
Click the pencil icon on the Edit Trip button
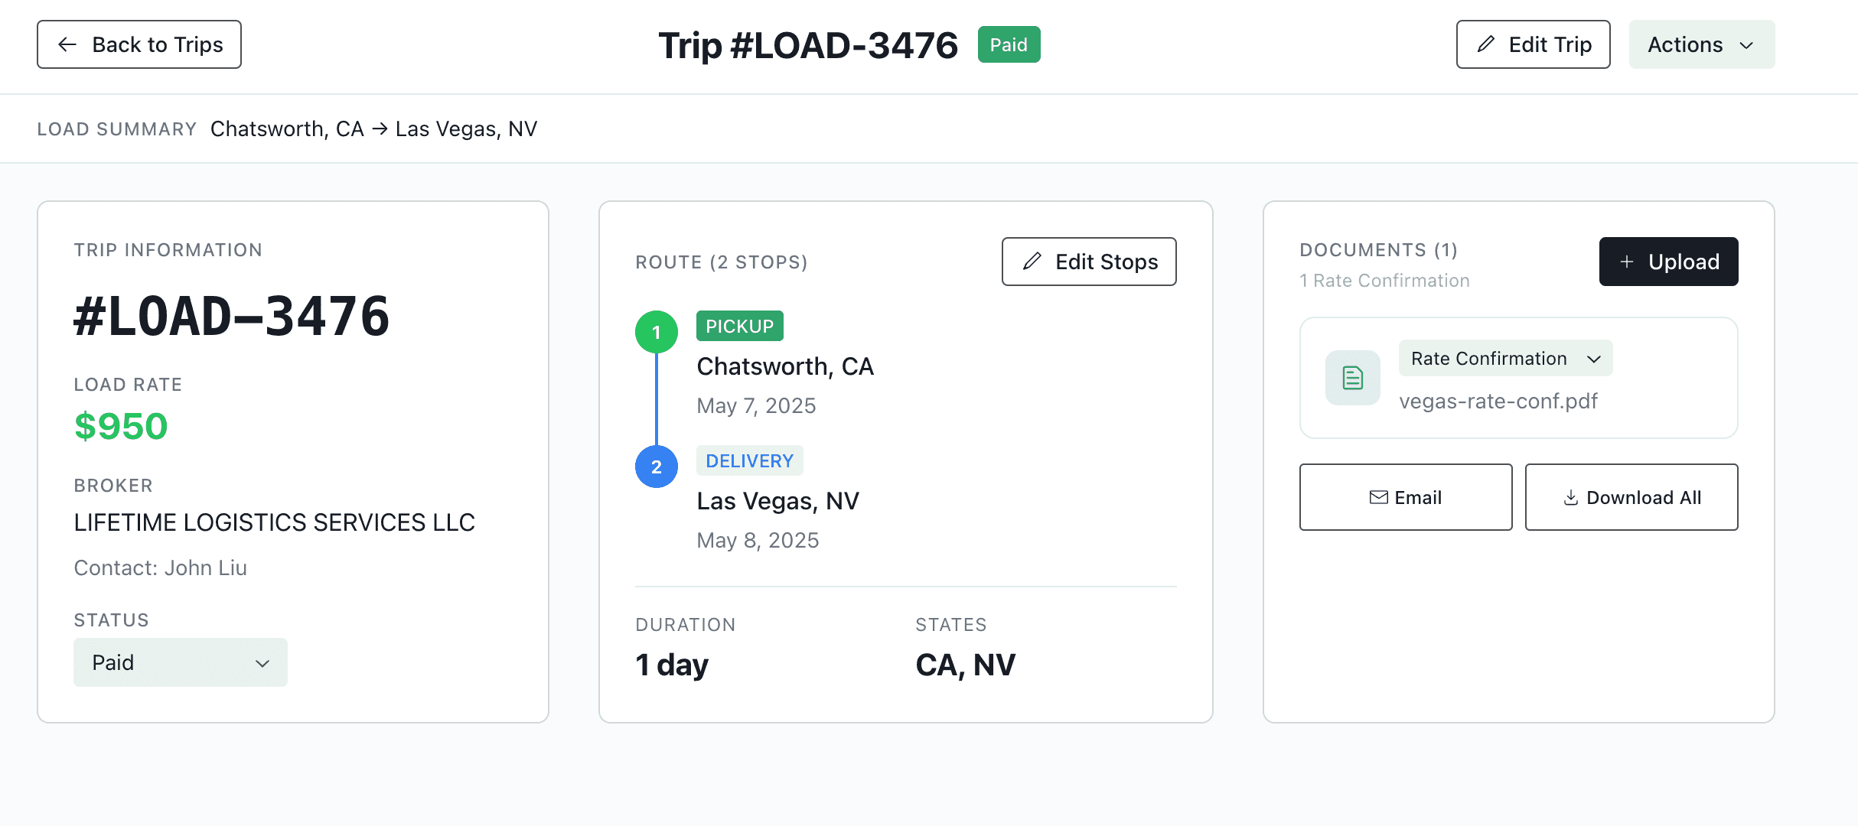1485,44
